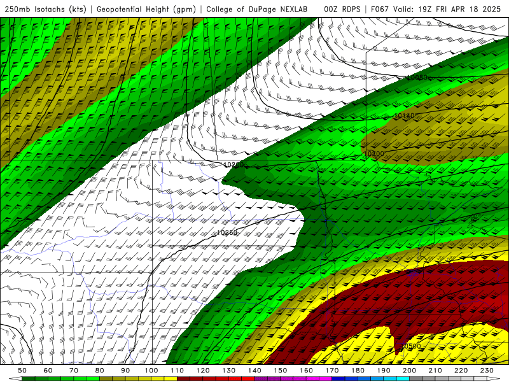Click the 130 value on the color scale
Viewport: 509px width, 382px height.
(x=229, y=371)
